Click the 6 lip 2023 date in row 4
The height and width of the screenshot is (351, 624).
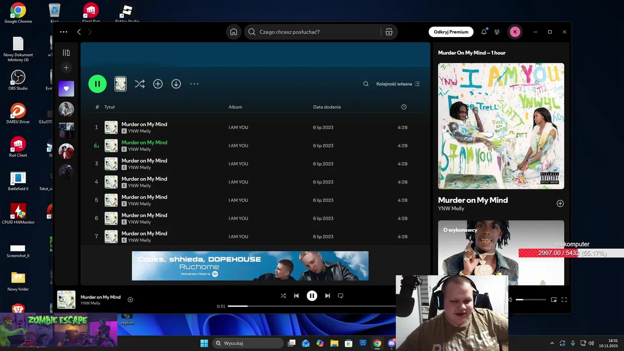[x=323, y=182]
